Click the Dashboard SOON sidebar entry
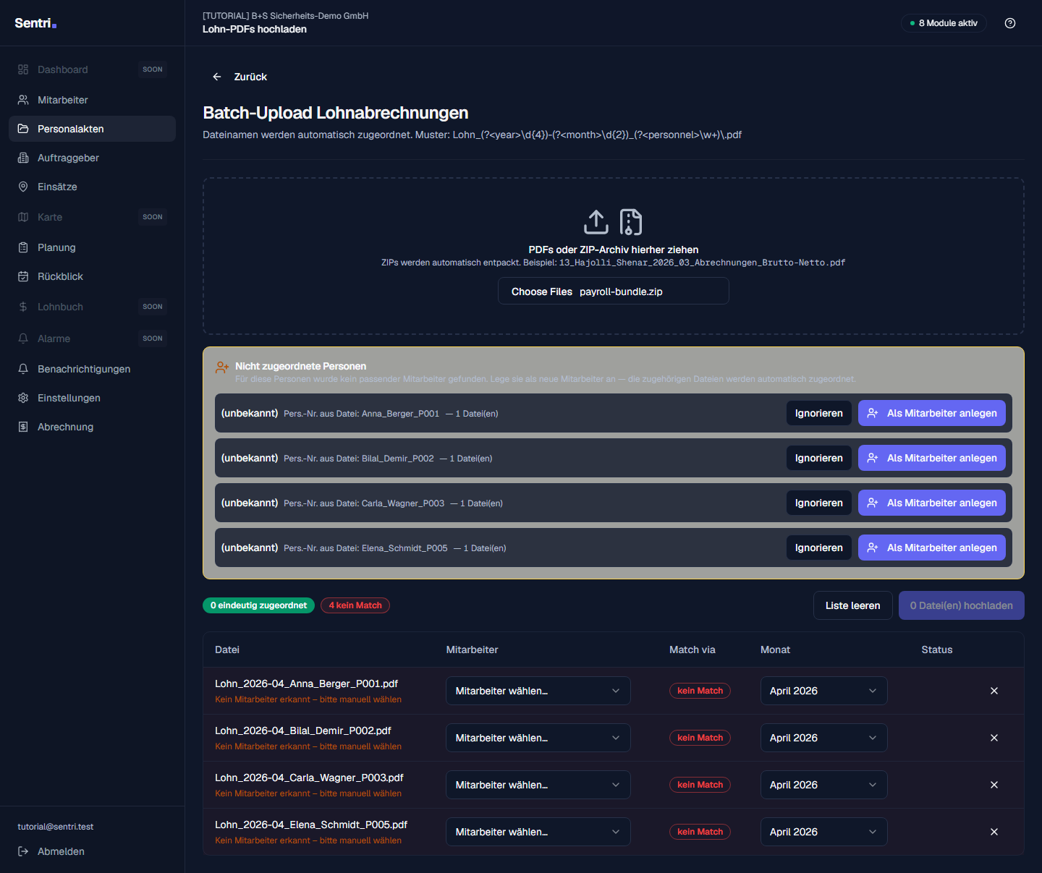 click(x=92, y=69)
